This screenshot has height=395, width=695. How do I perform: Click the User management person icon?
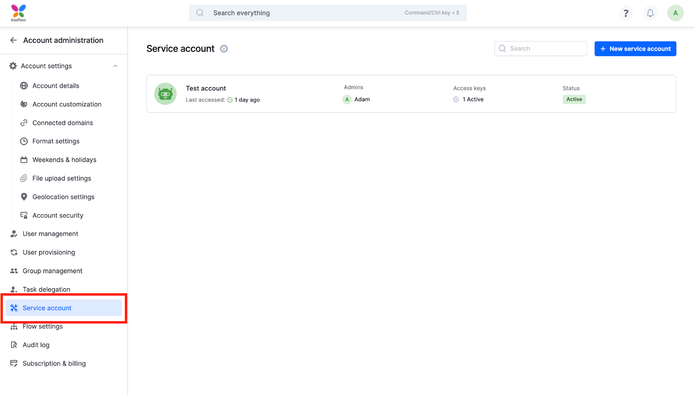[x=14, y=234]
